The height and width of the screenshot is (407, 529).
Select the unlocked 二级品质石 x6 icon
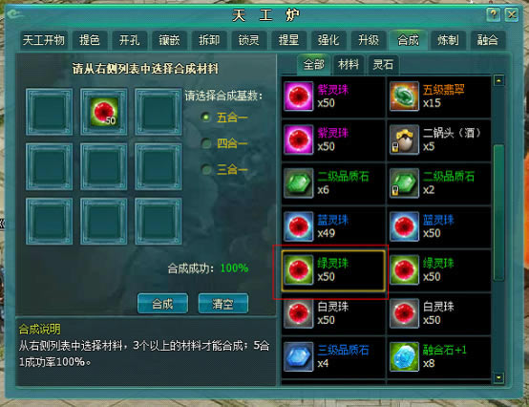(x=299, y=182)
